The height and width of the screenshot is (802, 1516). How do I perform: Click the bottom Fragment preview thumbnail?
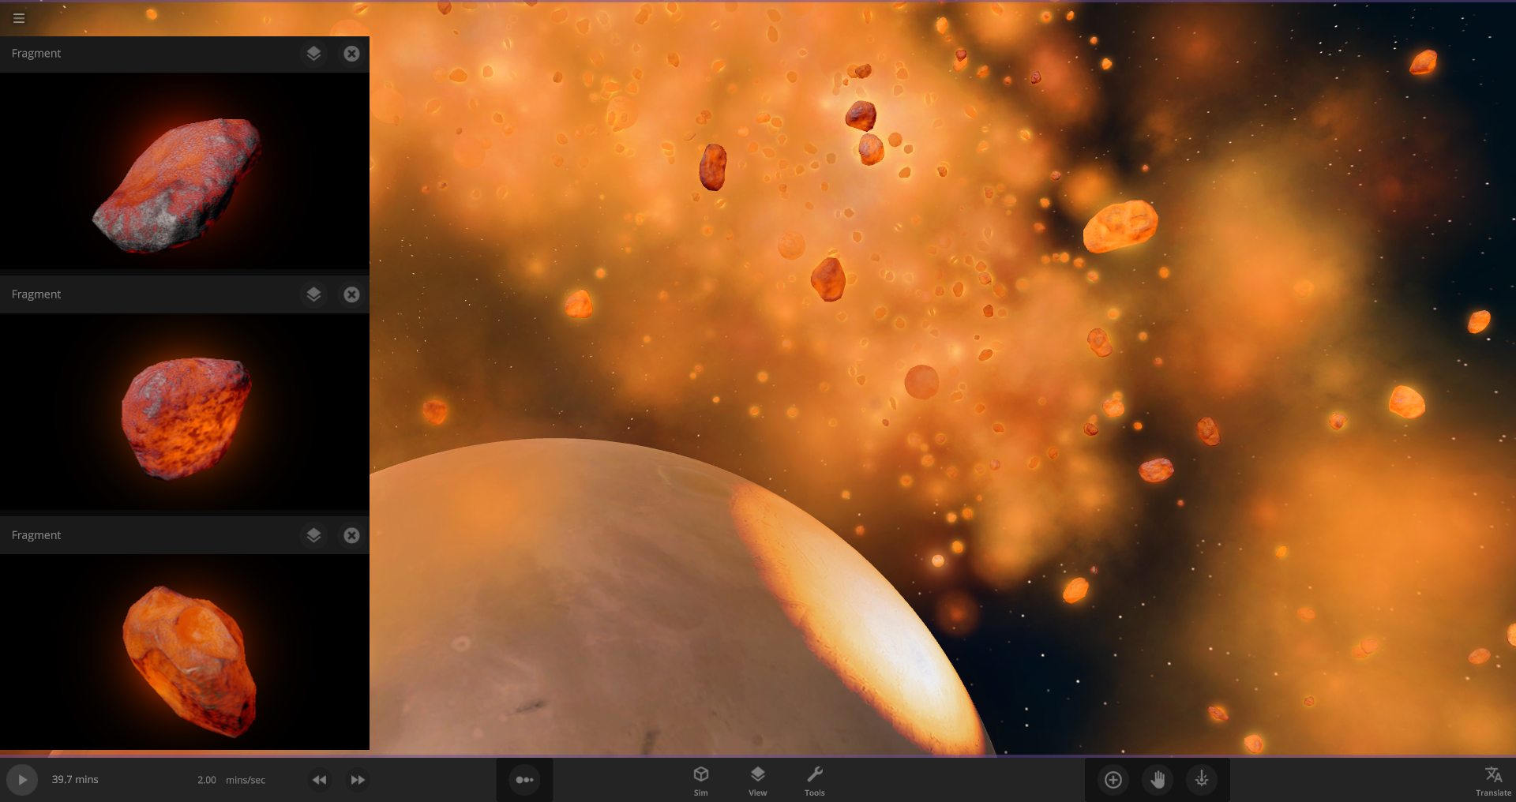point(185,652)
